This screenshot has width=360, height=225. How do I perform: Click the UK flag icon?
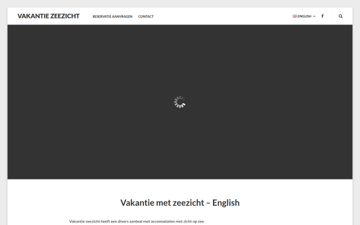[295, 16]
